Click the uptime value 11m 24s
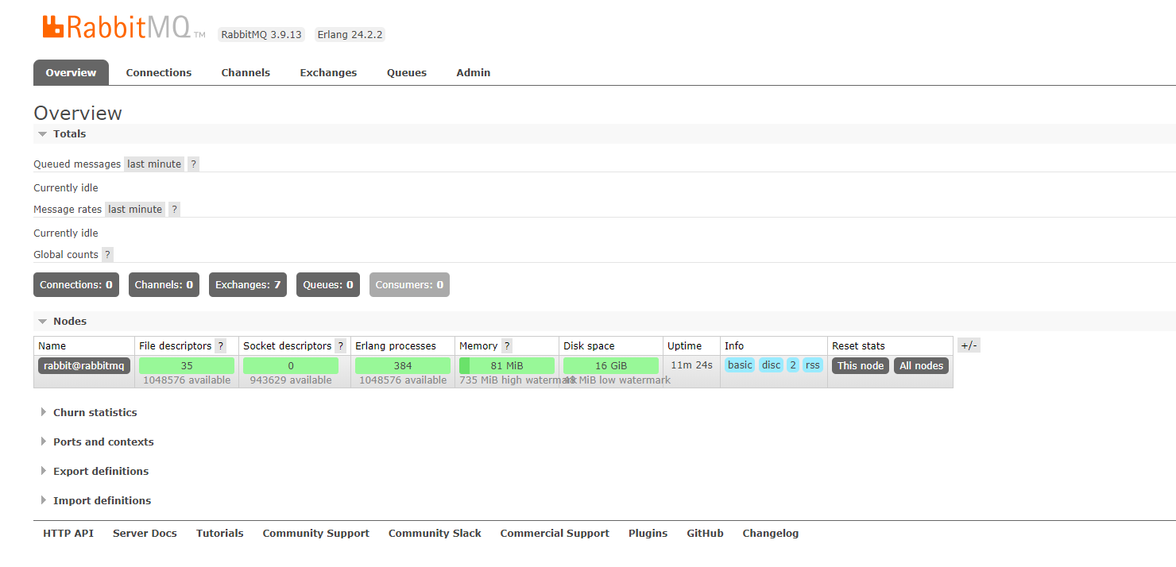 point(691,365)
